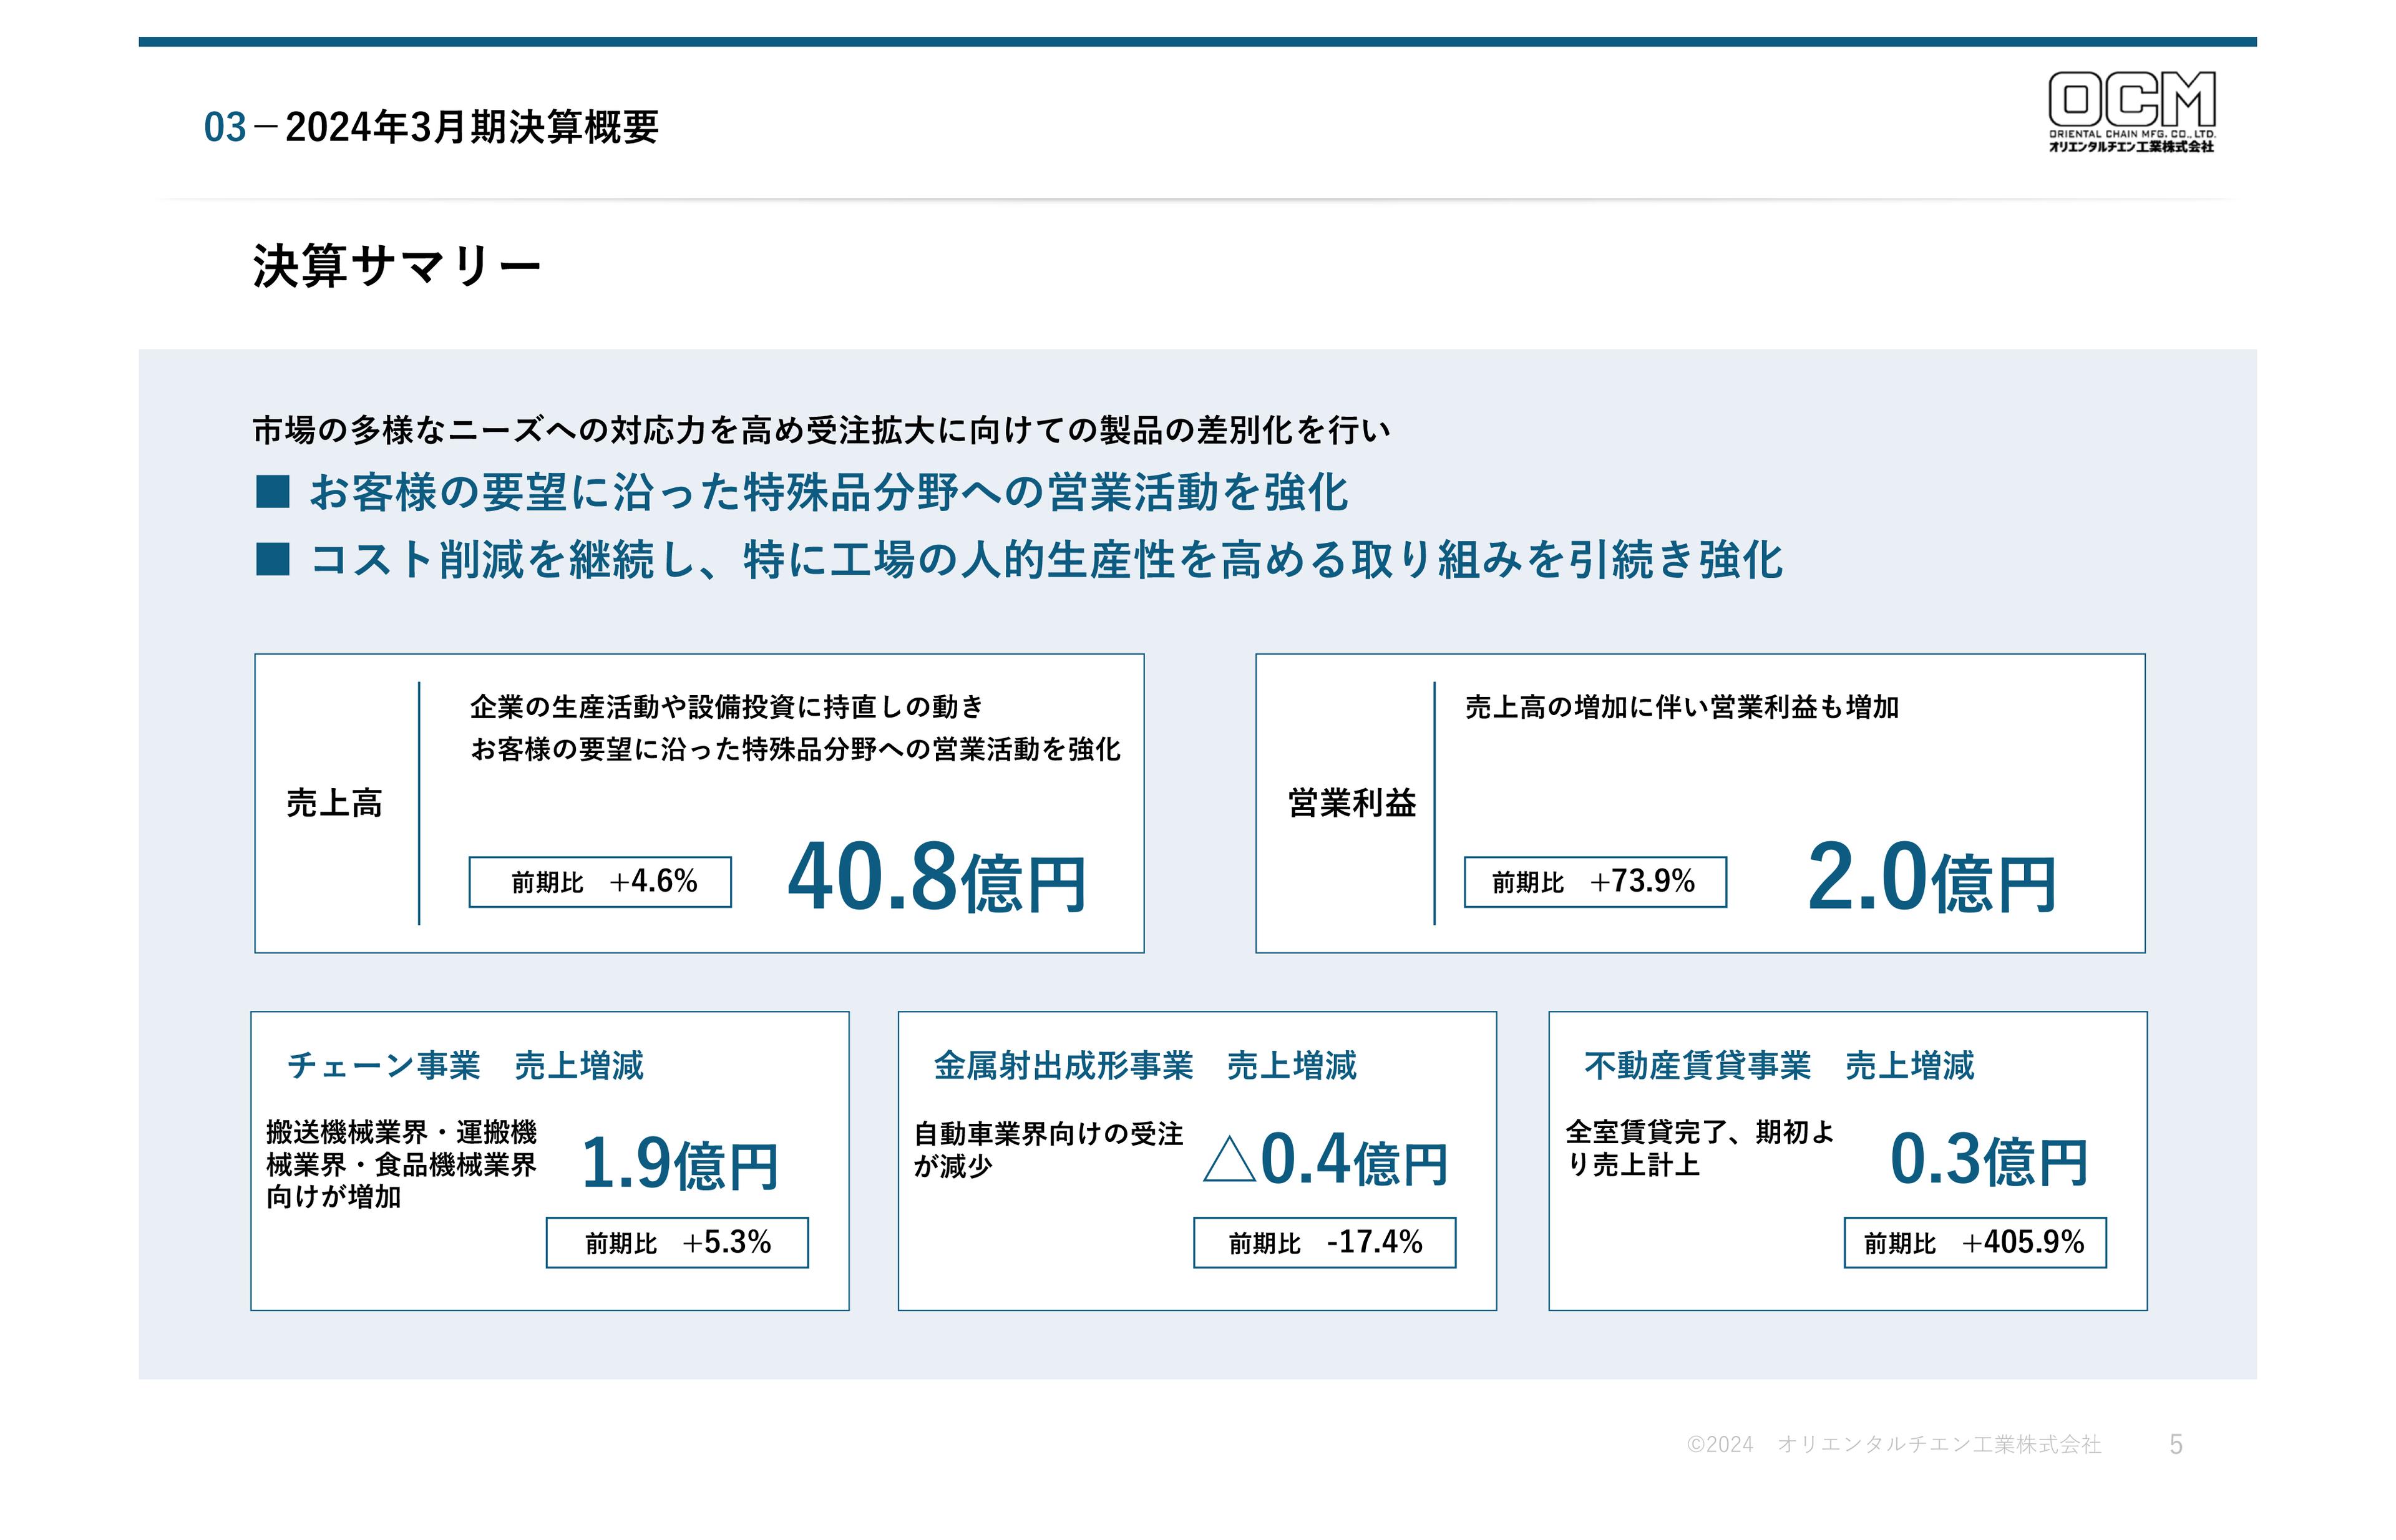
Task: Select the 40.8億円 sales figure
Action: coord(936,877)
